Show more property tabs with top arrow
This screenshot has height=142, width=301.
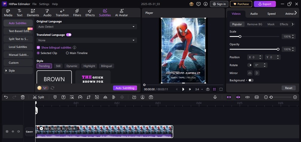[x=295, y=12]
